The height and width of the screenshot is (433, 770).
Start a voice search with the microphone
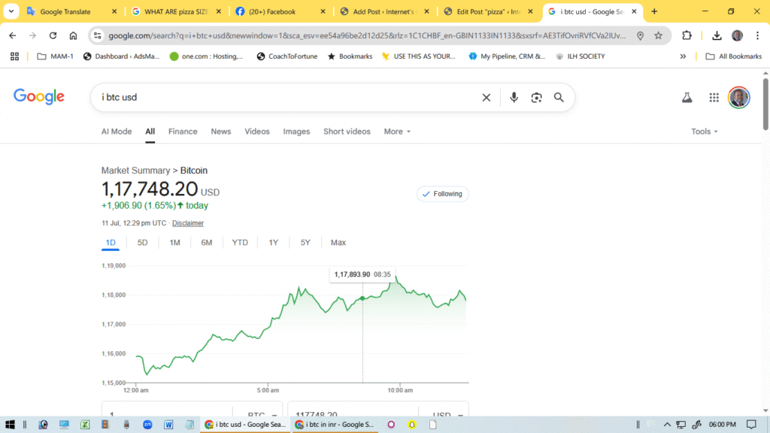(514, 97)
